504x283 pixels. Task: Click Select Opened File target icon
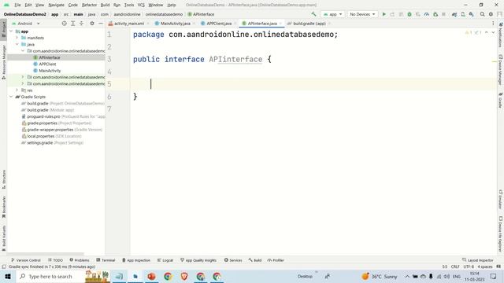pyautogui.click(x=65, y=24)
